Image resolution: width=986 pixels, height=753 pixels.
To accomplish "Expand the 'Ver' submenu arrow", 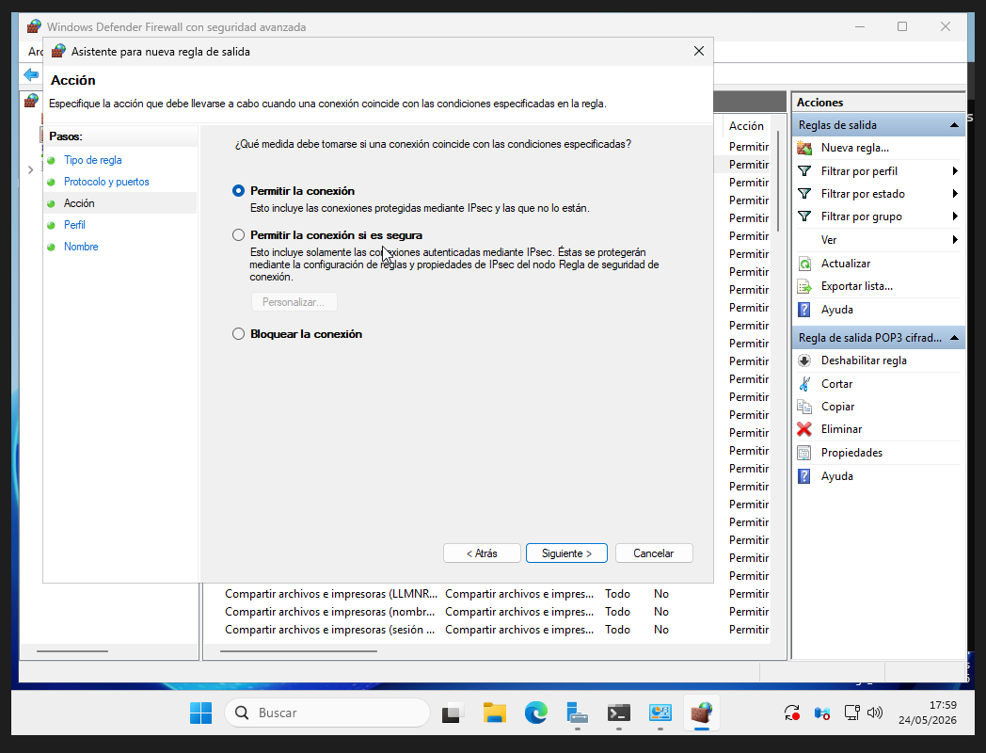I will point(955,240).
